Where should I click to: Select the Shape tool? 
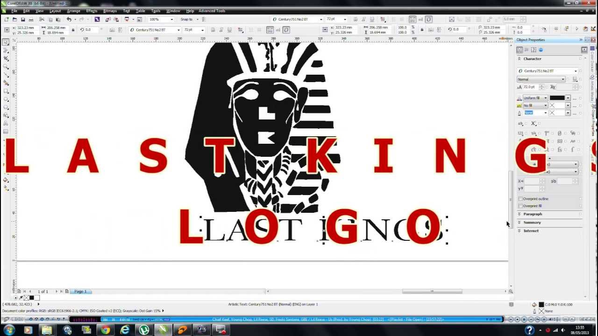[6, 49]
